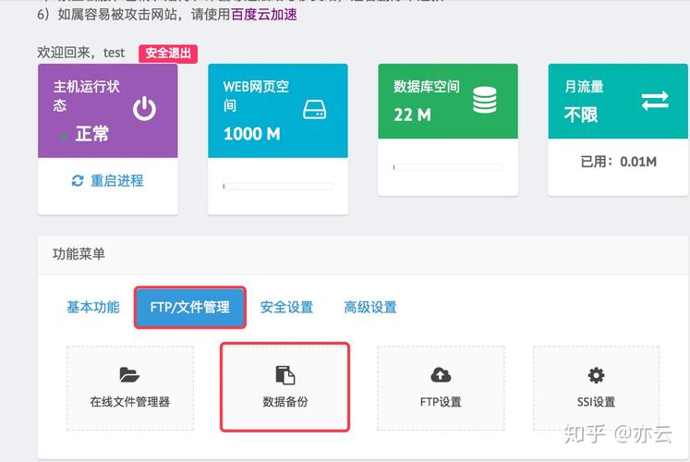Click the 正常 status text
690x462 pixels.
click(92, 133)
